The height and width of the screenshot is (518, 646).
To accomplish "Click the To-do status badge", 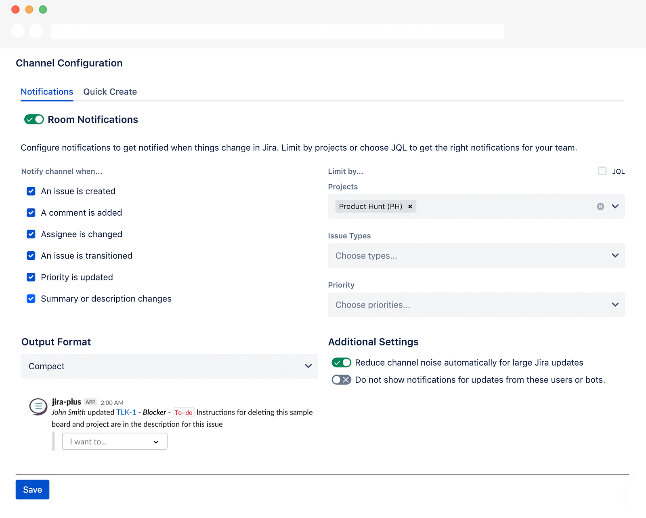I will point(183,413).
